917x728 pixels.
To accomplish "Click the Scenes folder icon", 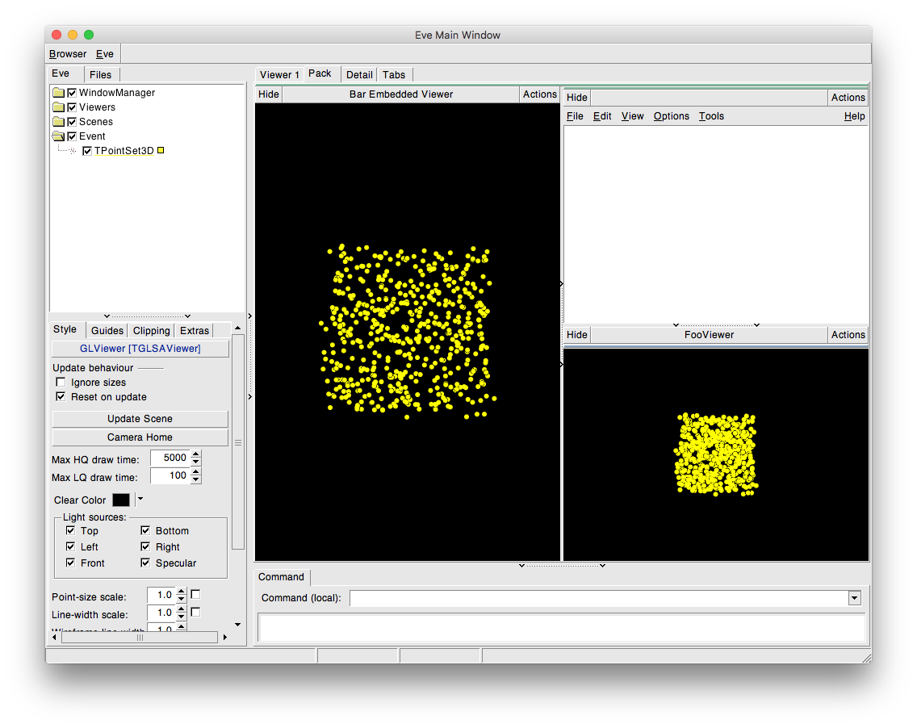I will 58,122.
